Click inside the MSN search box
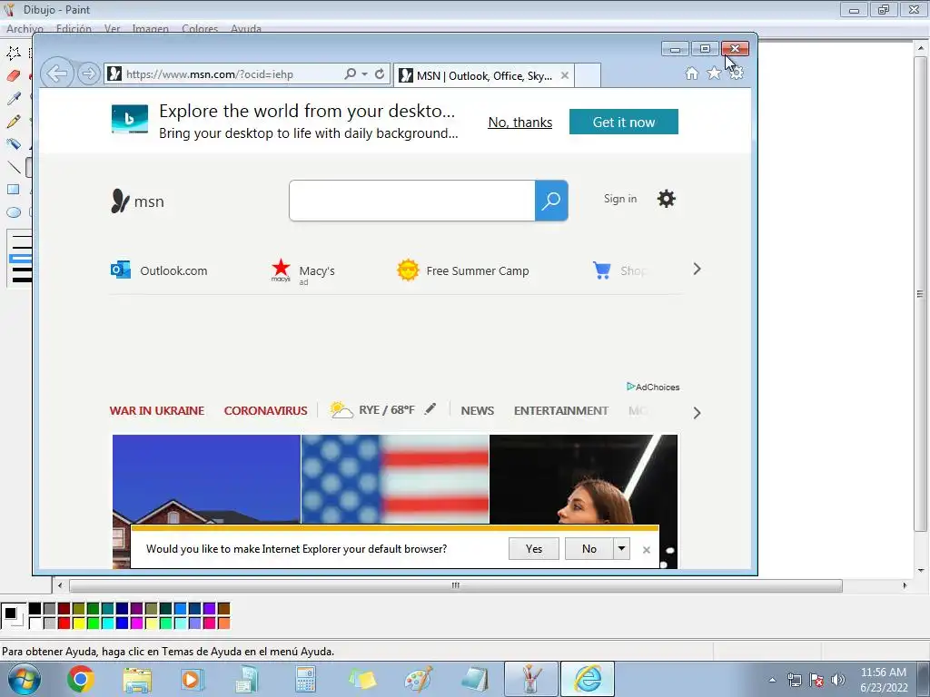930x697 pixels. (x=412, y=201)
